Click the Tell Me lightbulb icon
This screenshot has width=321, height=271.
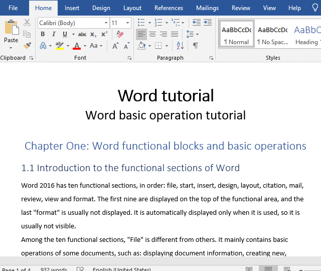point(315,8)
